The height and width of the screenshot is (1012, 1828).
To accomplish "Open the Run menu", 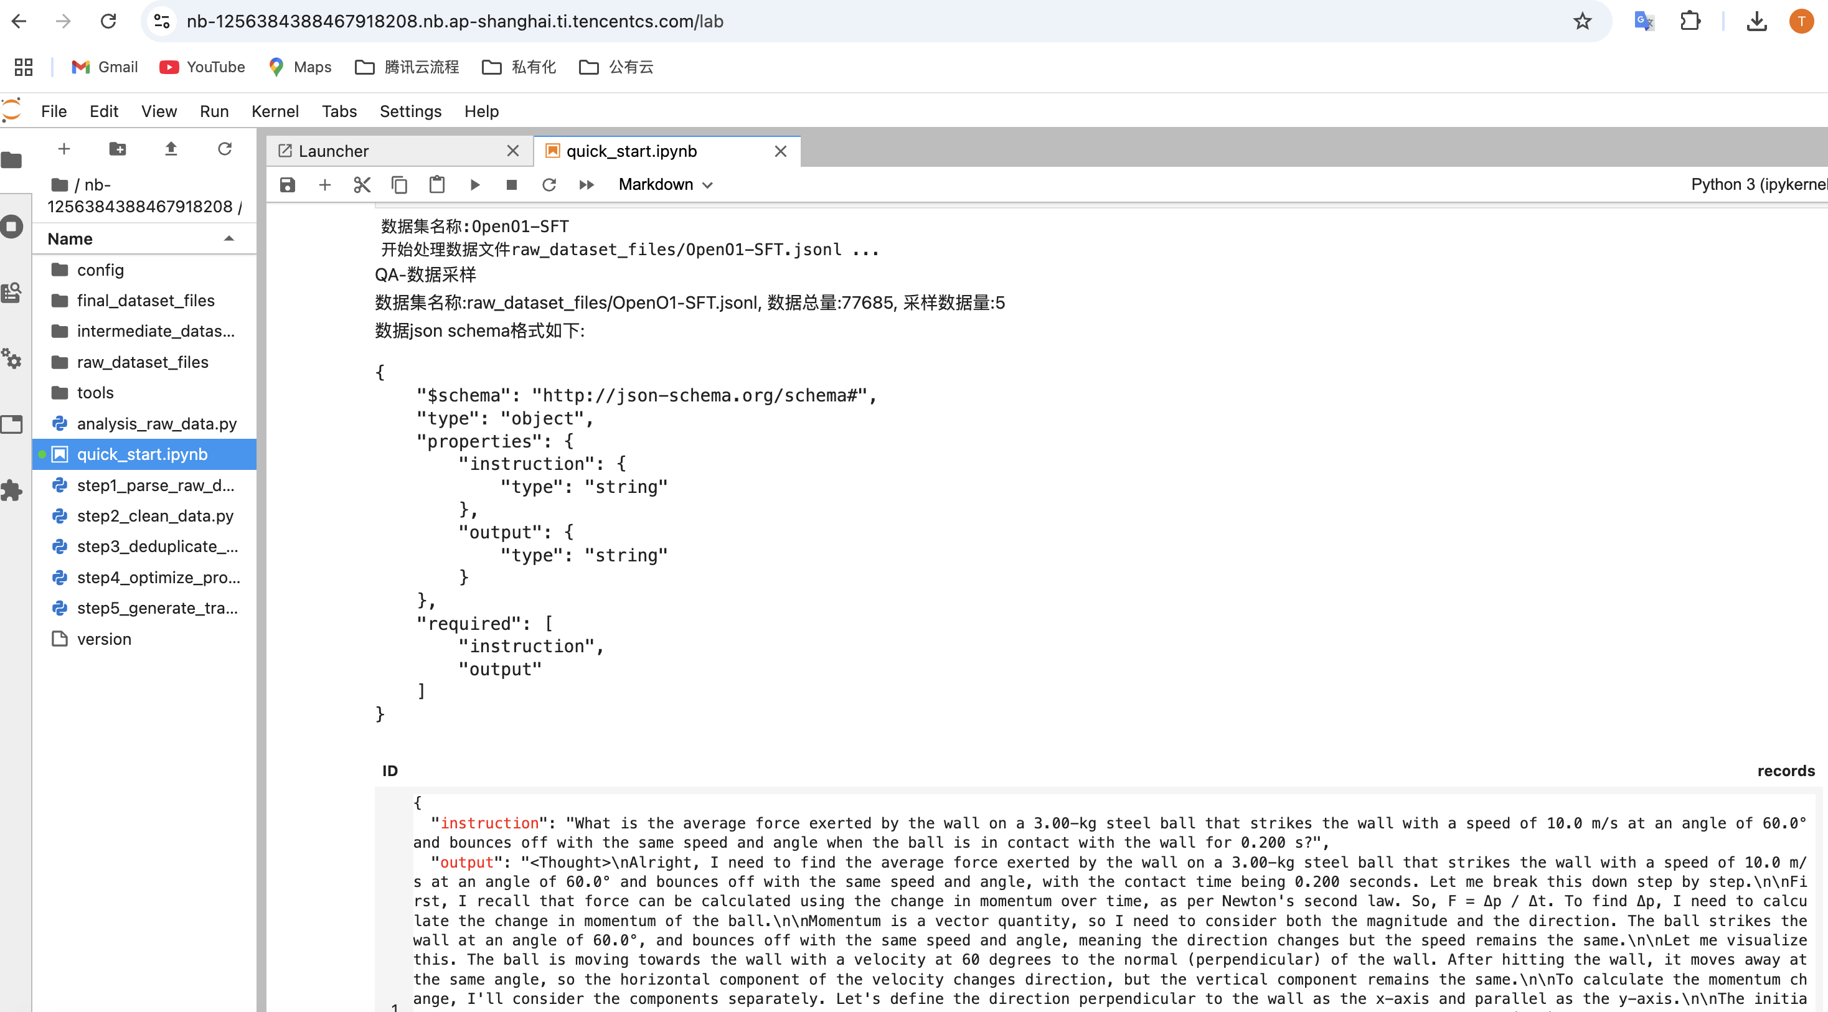I will (214, 111).
